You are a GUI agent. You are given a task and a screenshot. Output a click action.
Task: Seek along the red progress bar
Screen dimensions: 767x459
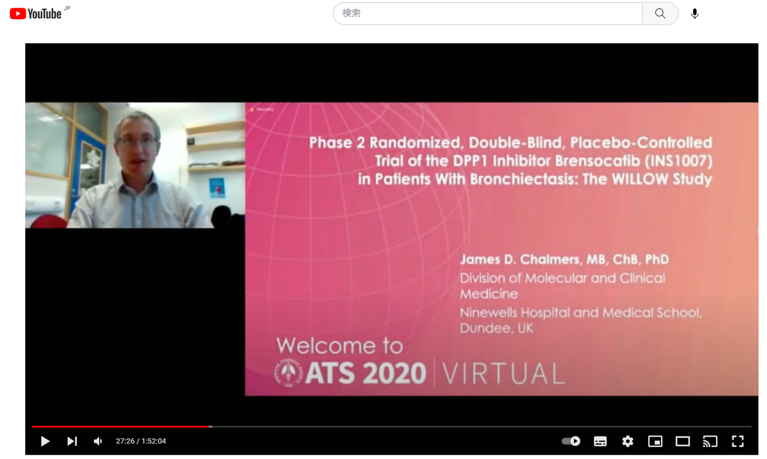pos(391,427)
